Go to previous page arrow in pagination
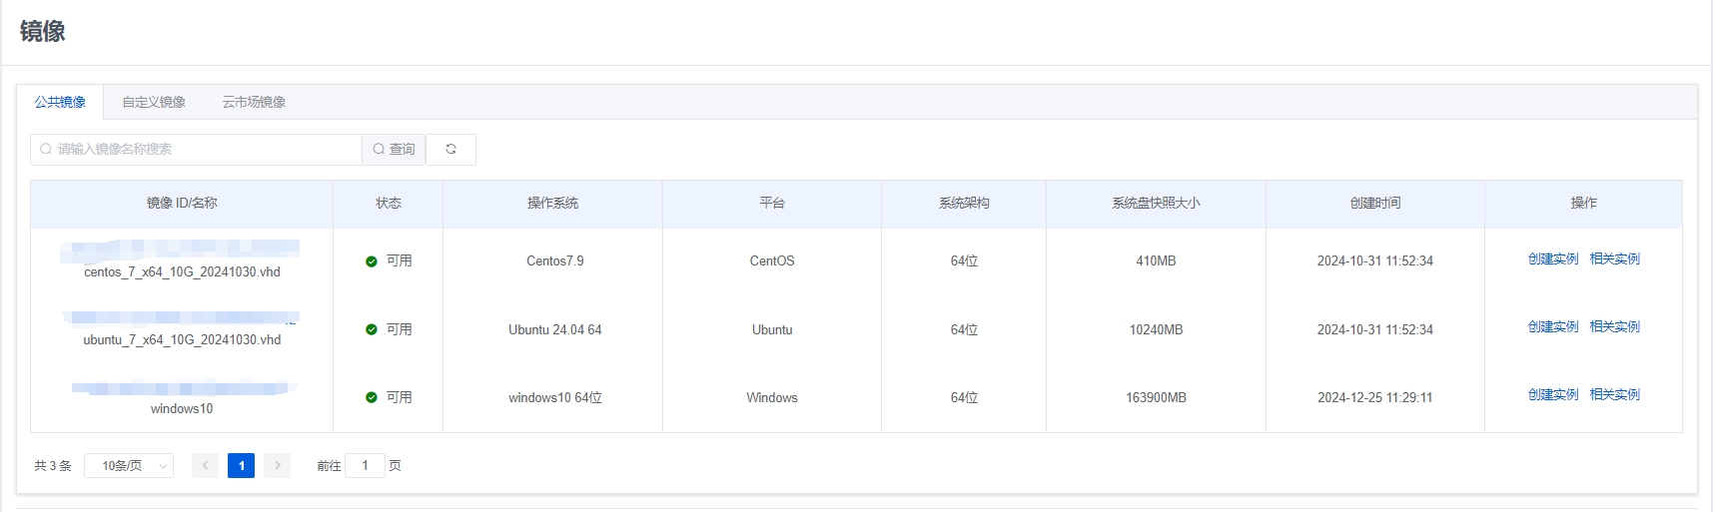Image resolution: width=1713 pixels, height=512 pixels. click(205, 466)
